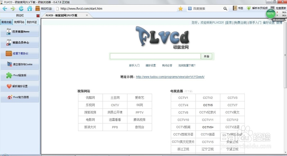Screen dimensions: 287x156
Task: Click 登录 link at top right
Action: 229,23
